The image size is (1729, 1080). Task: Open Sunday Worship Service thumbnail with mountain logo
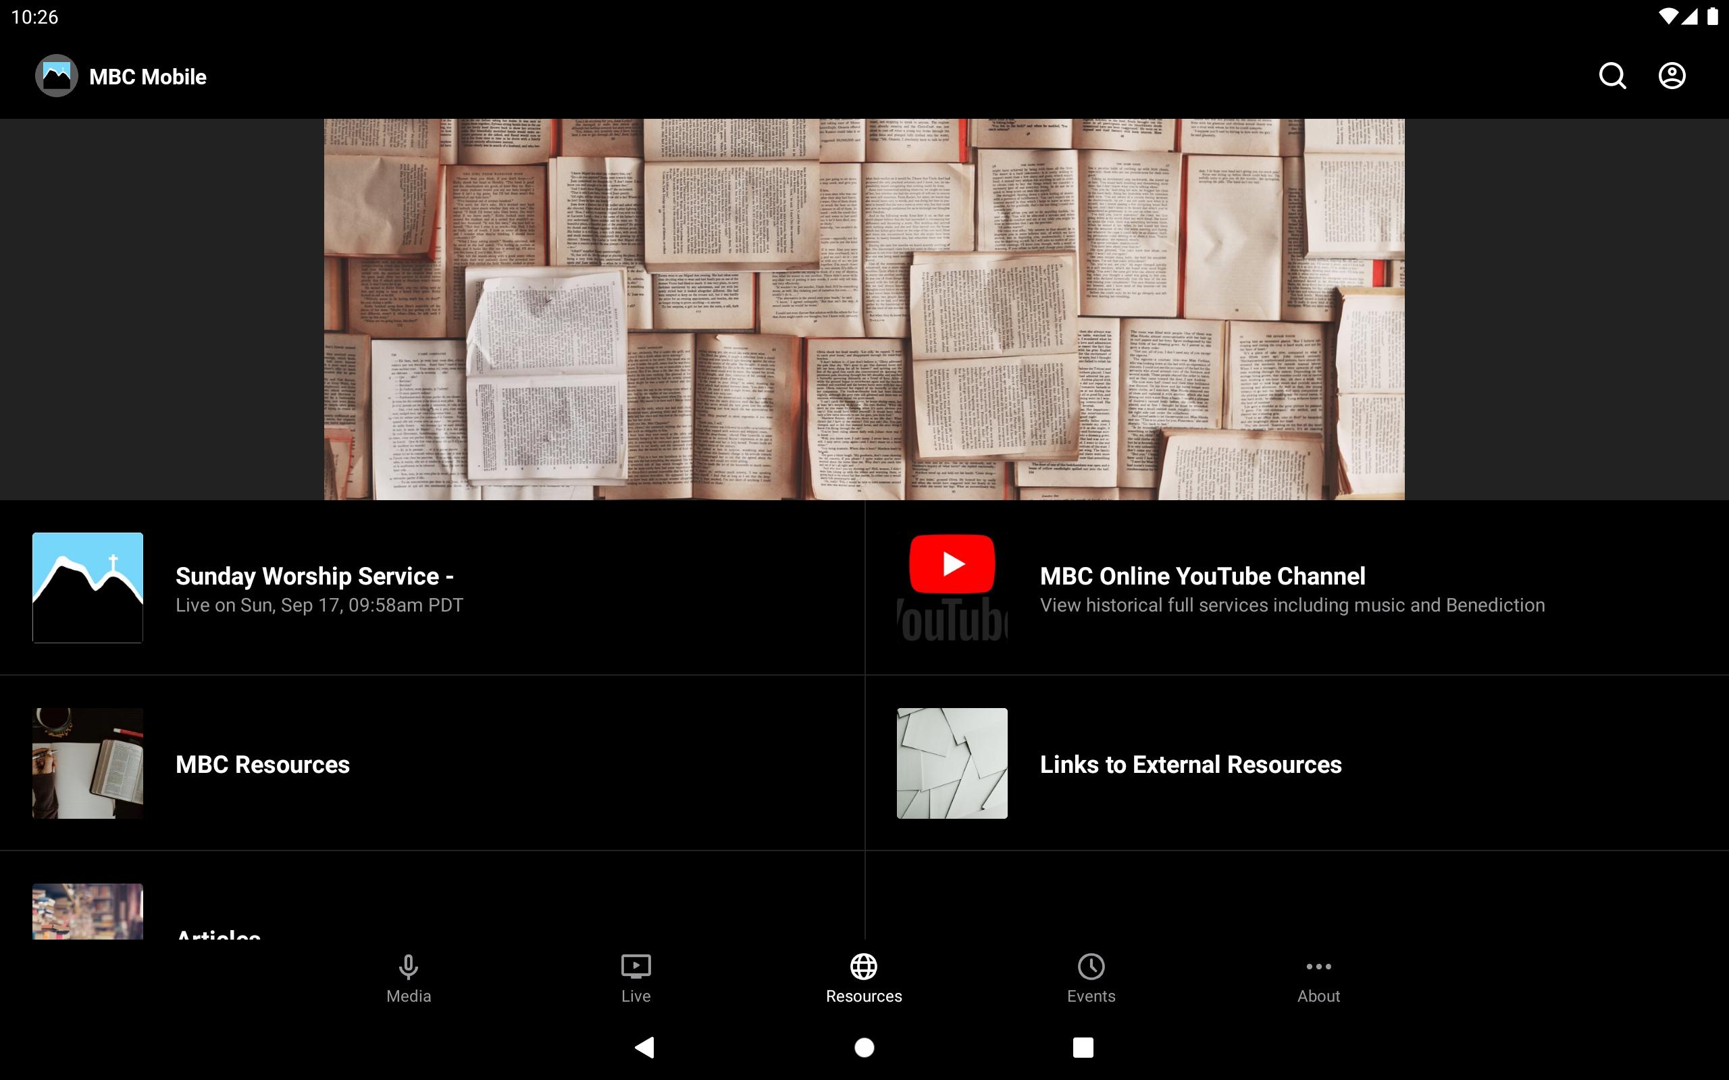[87, 587]
